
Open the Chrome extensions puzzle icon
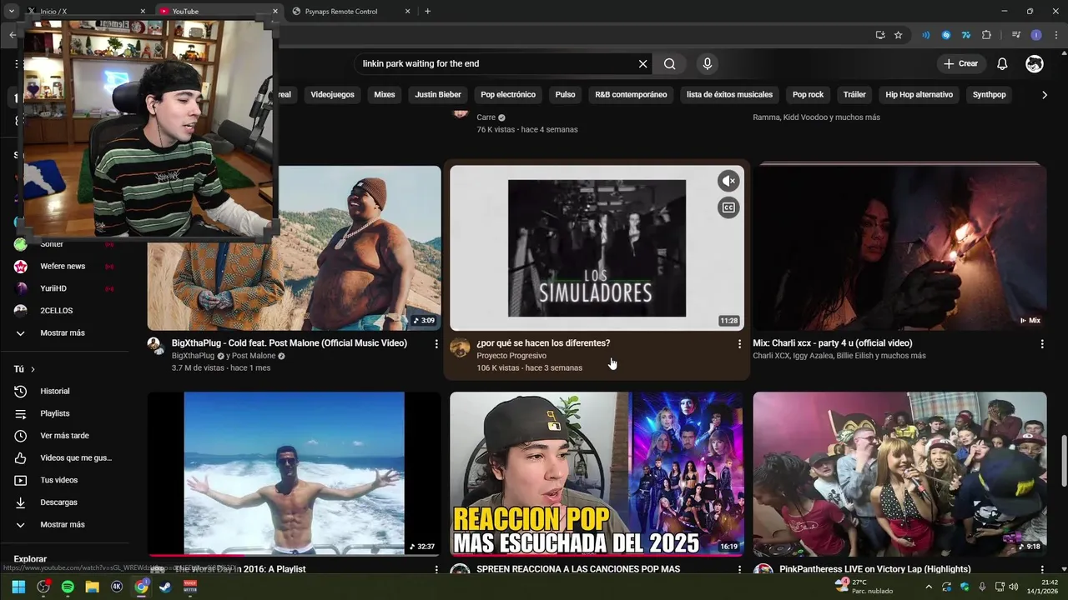coord(986,35)
